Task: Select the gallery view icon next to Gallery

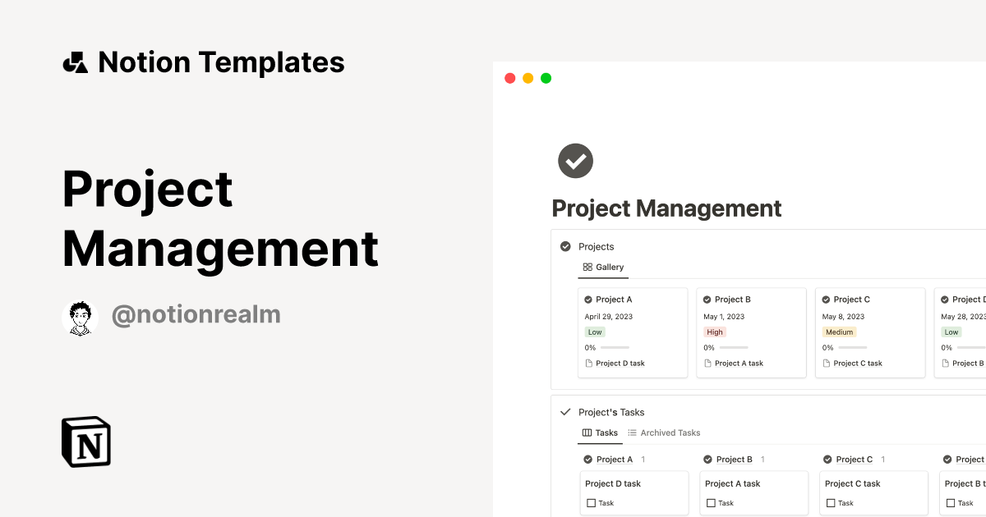Action: point(587,267)
